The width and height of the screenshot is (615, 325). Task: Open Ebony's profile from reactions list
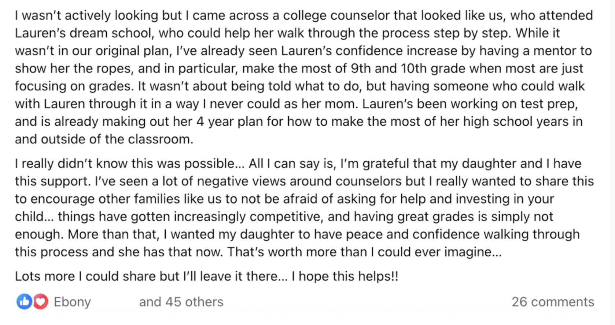click(72, 302)
